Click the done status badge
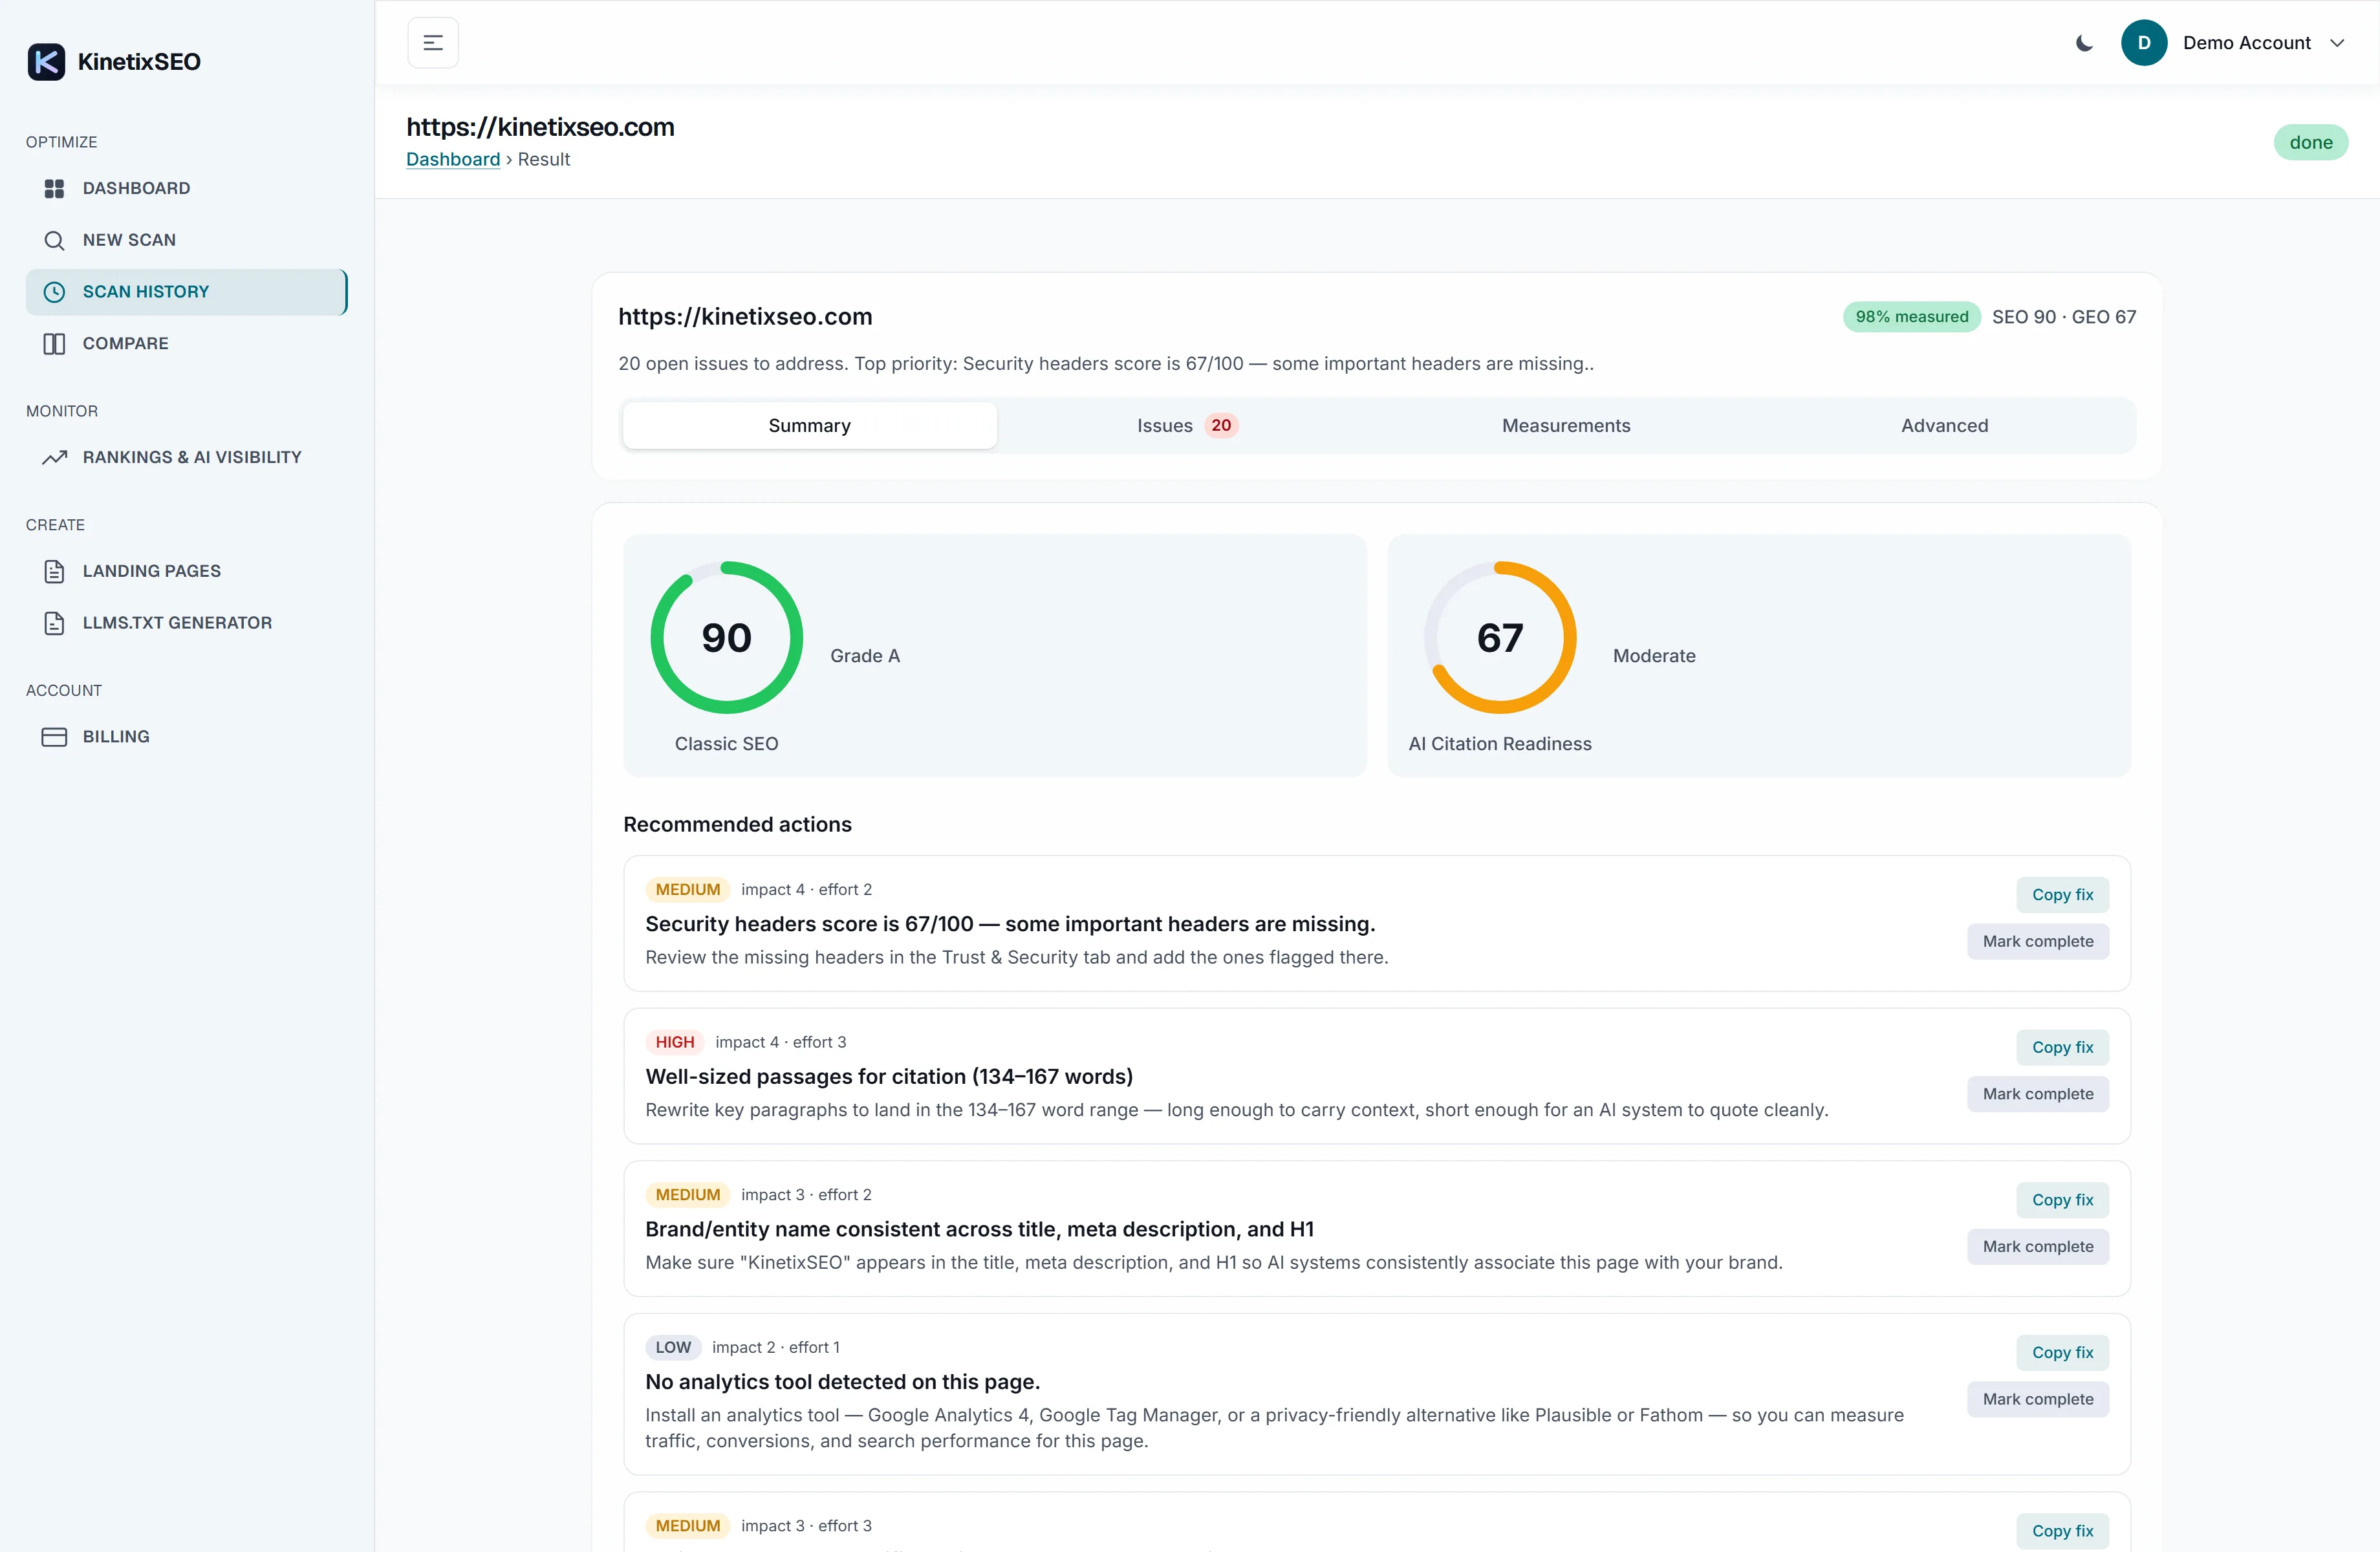The height and width of the screenshot is (1552, 2380). [2311, 143]
